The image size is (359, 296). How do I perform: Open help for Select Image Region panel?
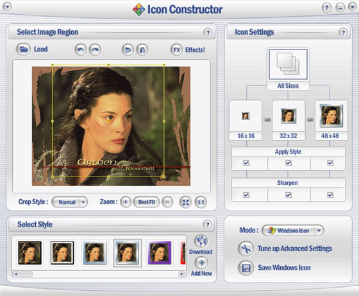[x=208, y=33]
